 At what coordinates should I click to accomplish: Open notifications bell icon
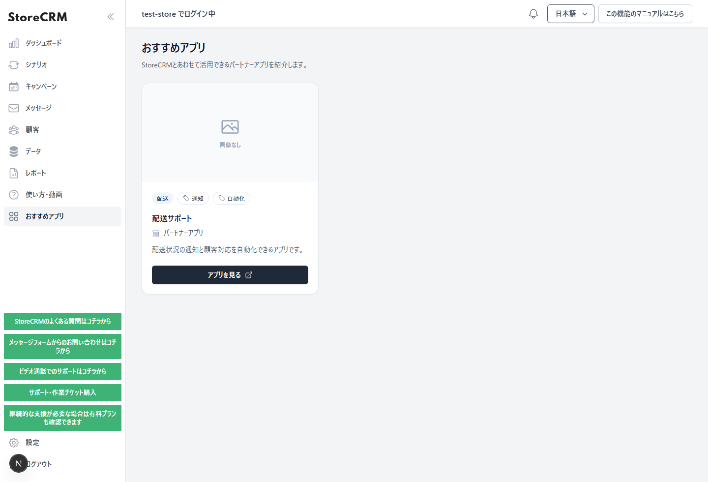pyautogui.click(x=533, y=14)
